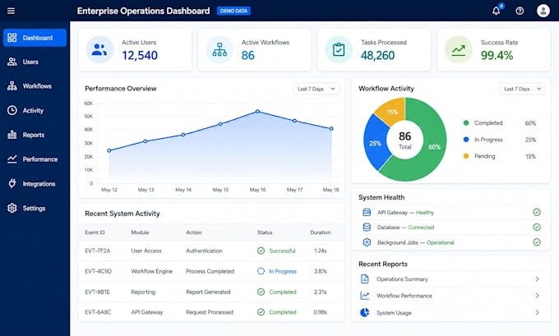Click the API Gateway server icon
559x336 pixels.
pos(367,212)
